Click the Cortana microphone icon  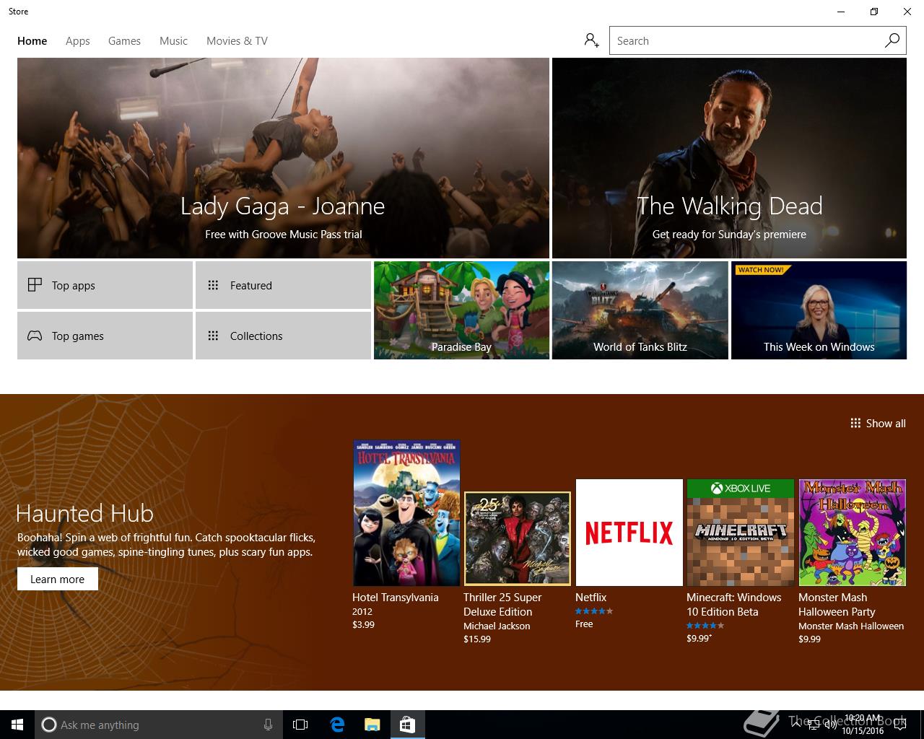click(x=268, y=725)
